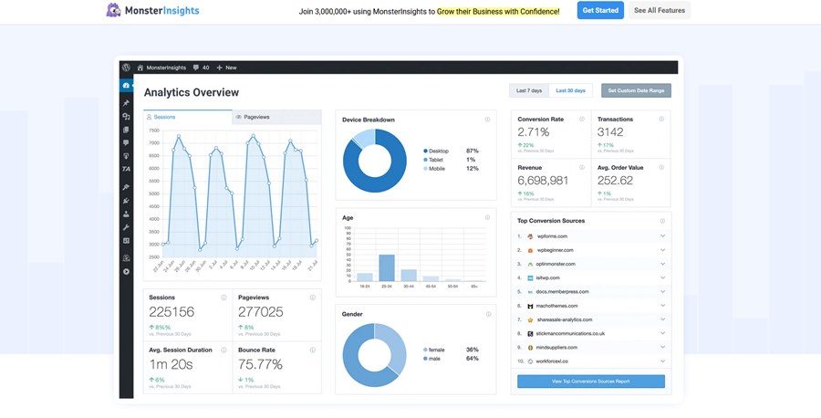This screenshot has height=418, width=821.
Task: Open the Tools wrench icon in sidebar
Action: click(x=126, y=227)
